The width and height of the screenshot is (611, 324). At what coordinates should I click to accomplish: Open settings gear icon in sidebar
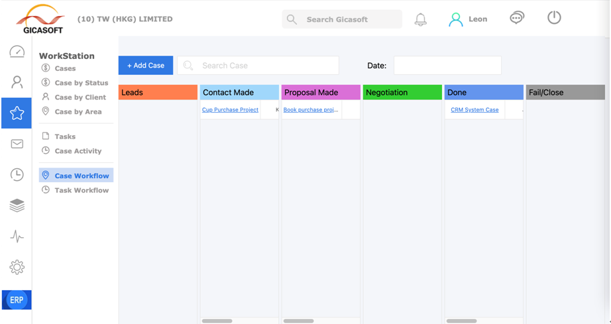pyautogui.click(x=17, y=267)
